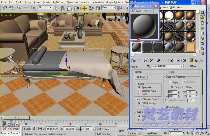Click Show Map in Viewport cube icon
Screen dimensions: 210x136
point(185,60)
